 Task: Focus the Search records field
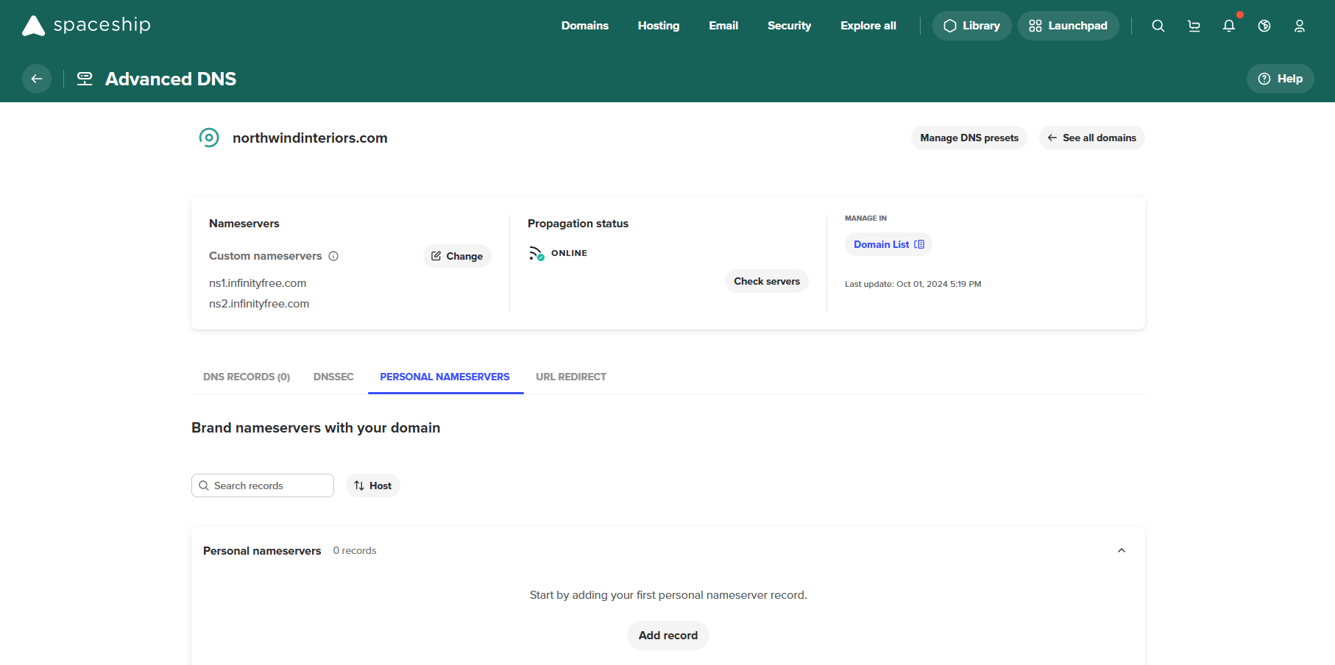269,486
